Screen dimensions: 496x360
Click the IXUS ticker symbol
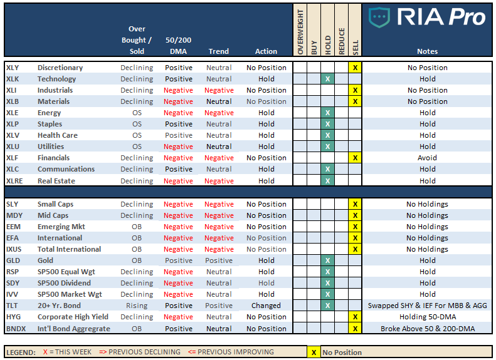coord(13,249)
